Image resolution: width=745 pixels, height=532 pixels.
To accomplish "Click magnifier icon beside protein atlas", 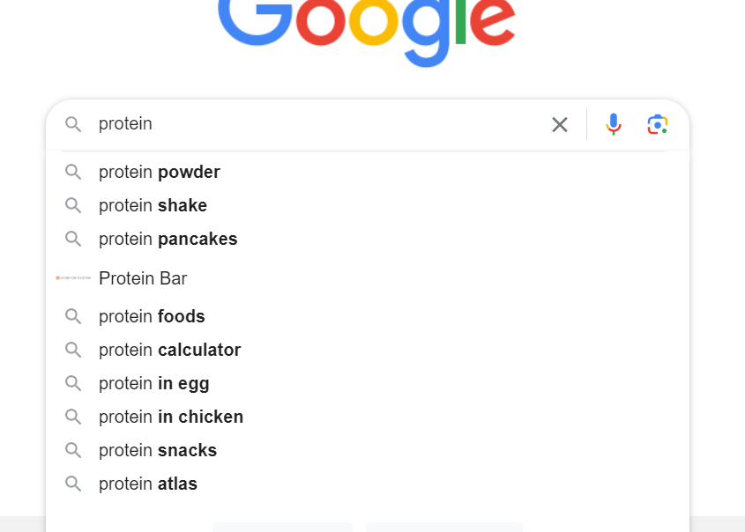I will tap(73, 484).
